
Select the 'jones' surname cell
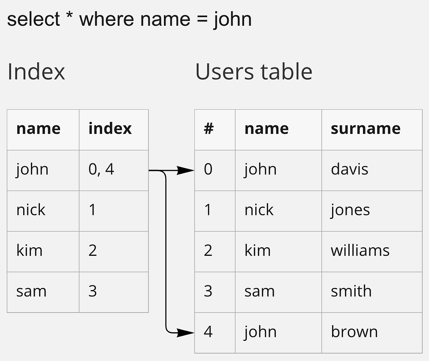[372, 211]
